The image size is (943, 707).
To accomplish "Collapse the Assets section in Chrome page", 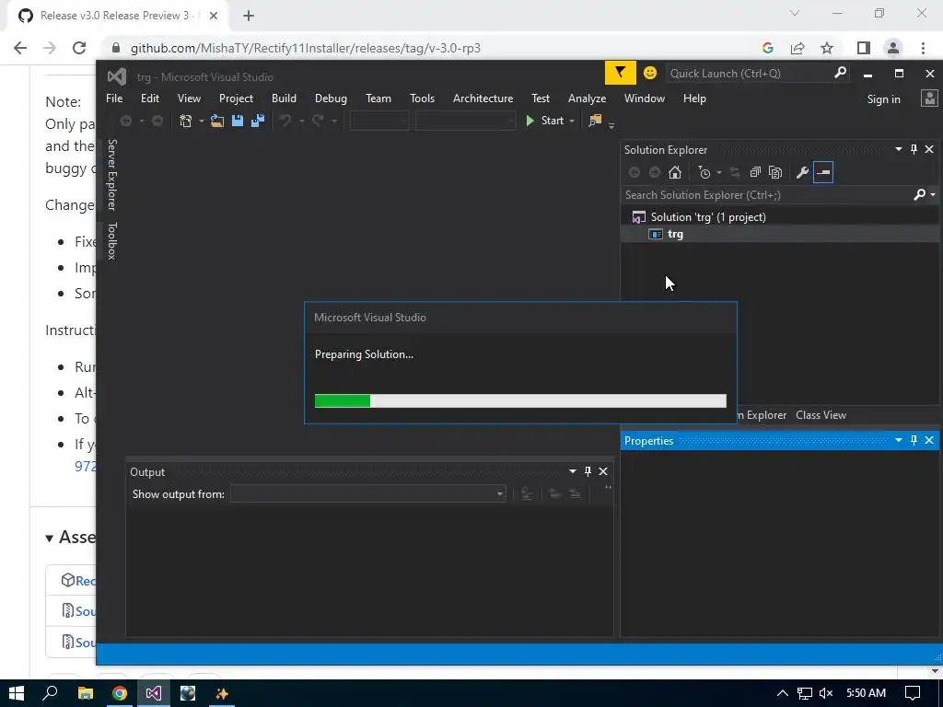I will (x=50, y=538).
